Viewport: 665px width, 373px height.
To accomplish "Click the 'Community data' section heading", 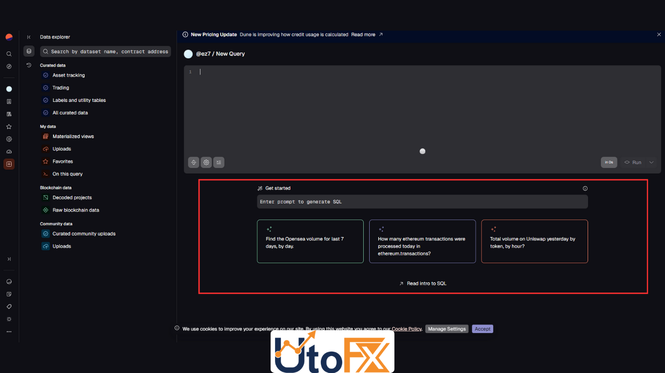I will (56, 224).
